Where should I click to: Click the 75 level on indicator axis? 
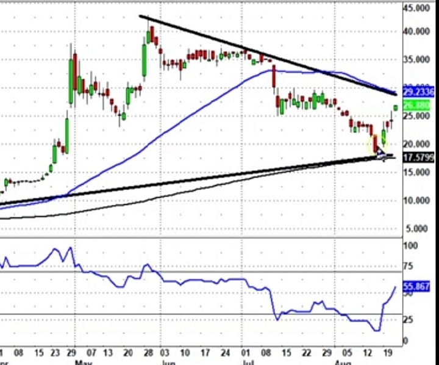click(408, 266)
